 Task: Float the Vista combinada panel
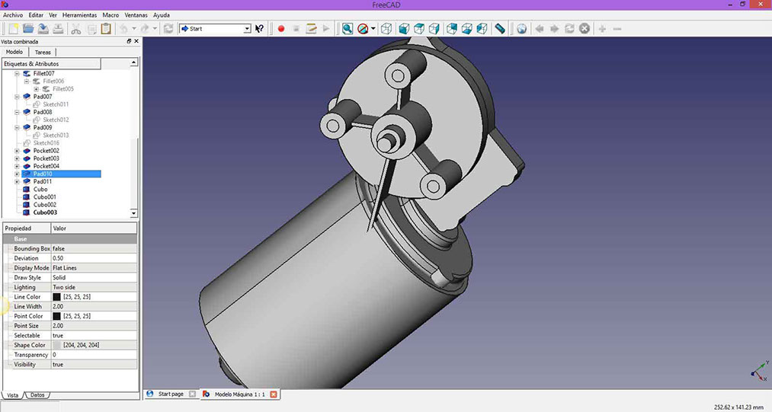coord(129,41)
